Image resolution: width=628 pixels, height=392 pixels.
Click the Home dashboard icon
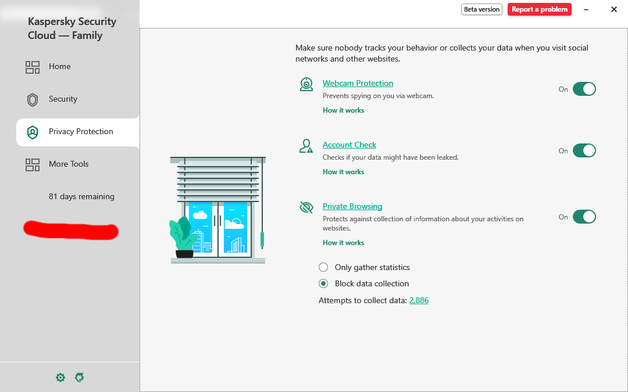[33, 67]
